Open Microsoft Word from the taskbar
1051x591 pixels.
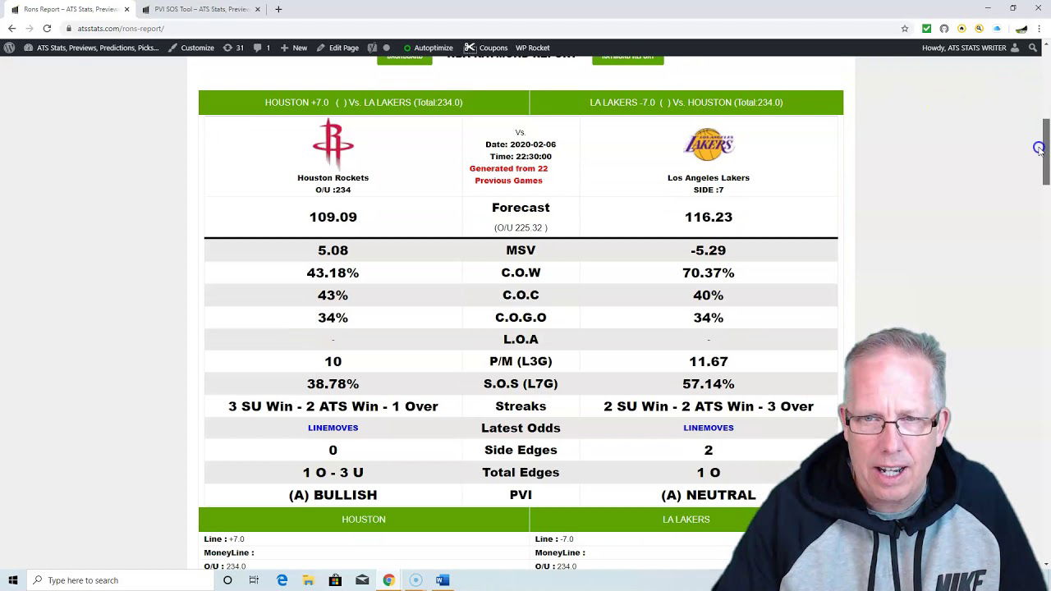tap(443, 580)
